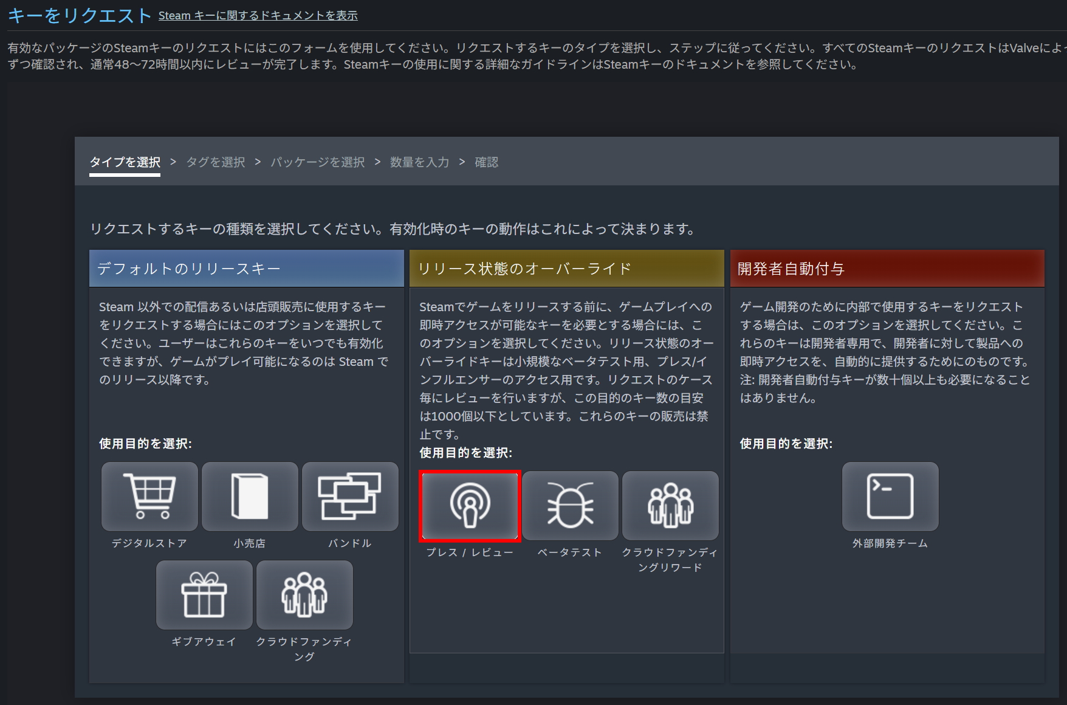Image resolution: width=1067 pixels, height=705 pixels.
Task: Select the Bundle (バンドル) stacked windows icon
Action: pos(350,497)
